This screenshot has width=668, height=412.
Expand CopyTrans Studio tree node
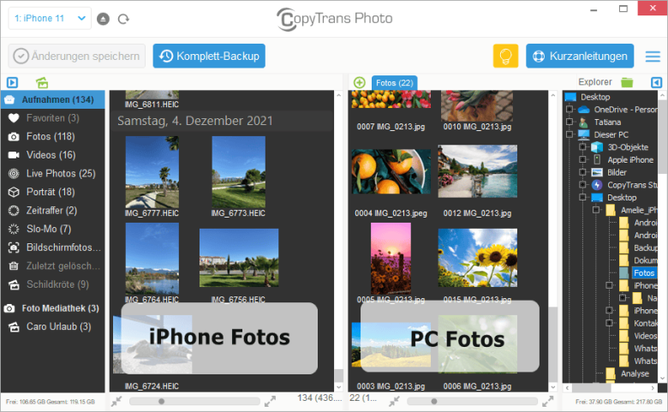coord(583,185)
